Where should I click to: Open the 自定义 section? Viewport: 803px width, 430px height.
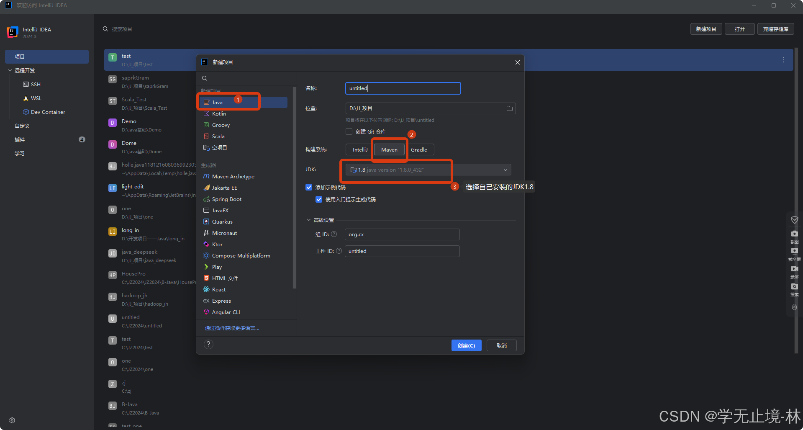22,126
